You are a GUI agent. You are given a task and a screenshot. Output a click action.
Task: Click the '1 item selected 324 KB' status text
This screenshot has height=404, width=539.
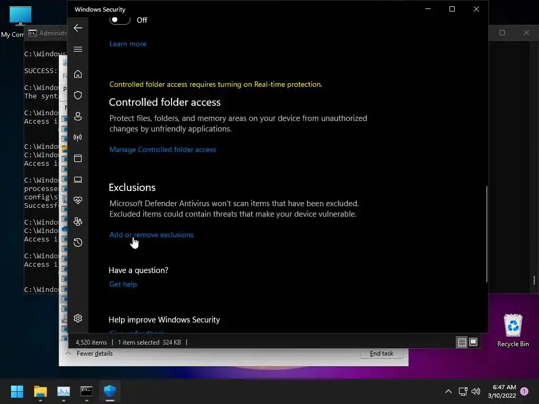coord(149,342)
